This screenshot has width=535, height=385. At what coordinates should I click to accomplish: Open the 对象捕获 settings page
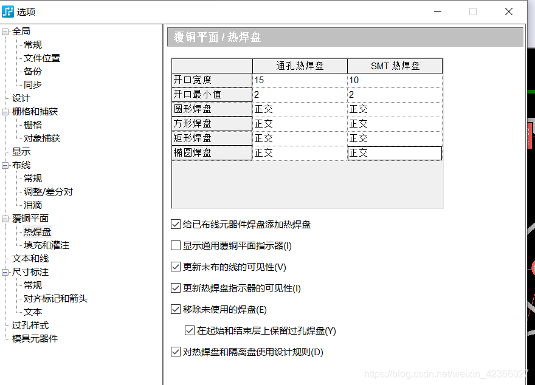41,138
